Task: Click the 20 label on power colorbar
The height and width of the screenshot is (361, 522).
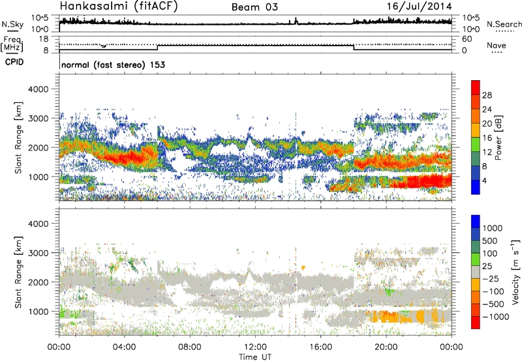Action: pos(487,124)
